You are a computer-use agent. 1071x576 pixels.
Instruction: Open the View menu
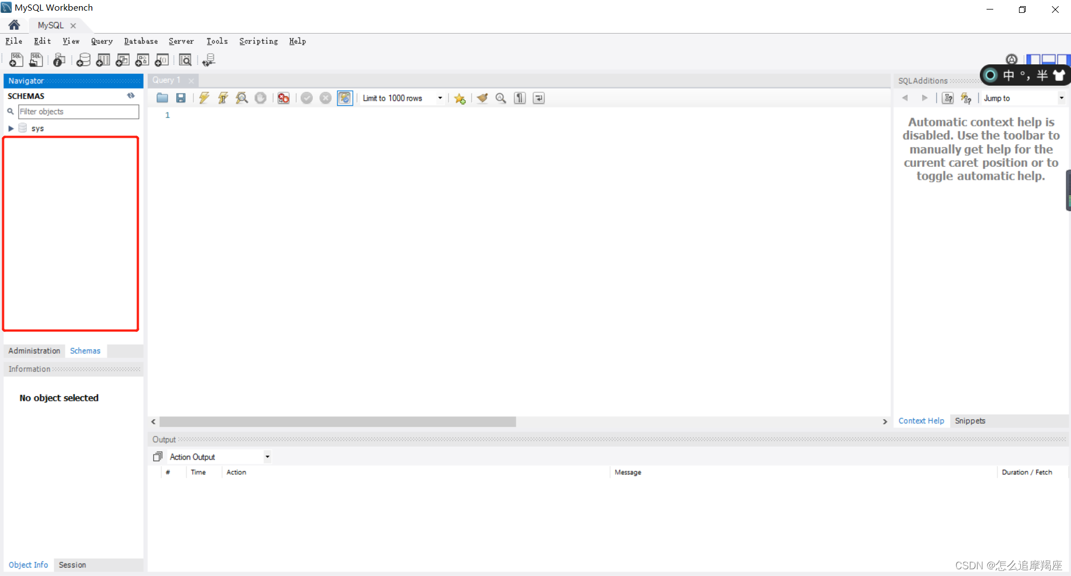(x=71, y=41)
